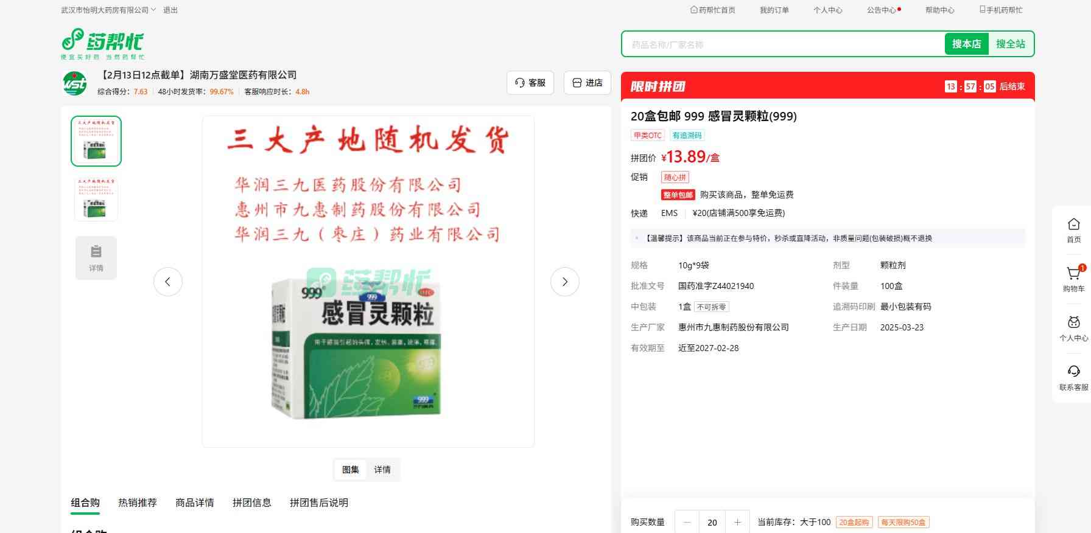Screen dimensions: 1091x533
Task: Show previous product image with left arrow
Action: point(168,282)
